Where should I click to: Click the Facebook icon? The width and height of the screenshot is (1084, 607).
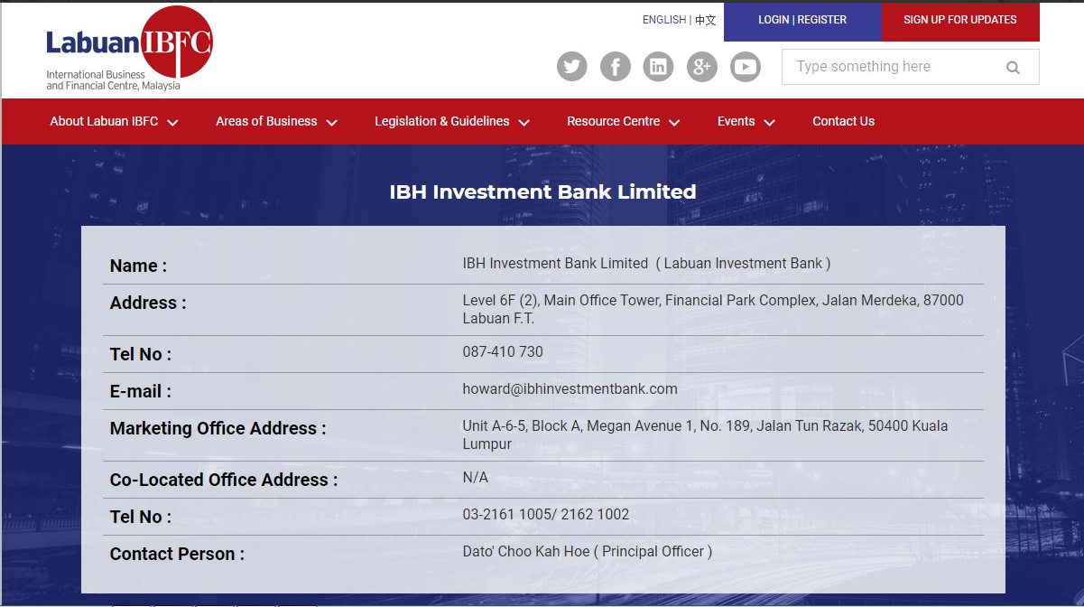[615, 66]
